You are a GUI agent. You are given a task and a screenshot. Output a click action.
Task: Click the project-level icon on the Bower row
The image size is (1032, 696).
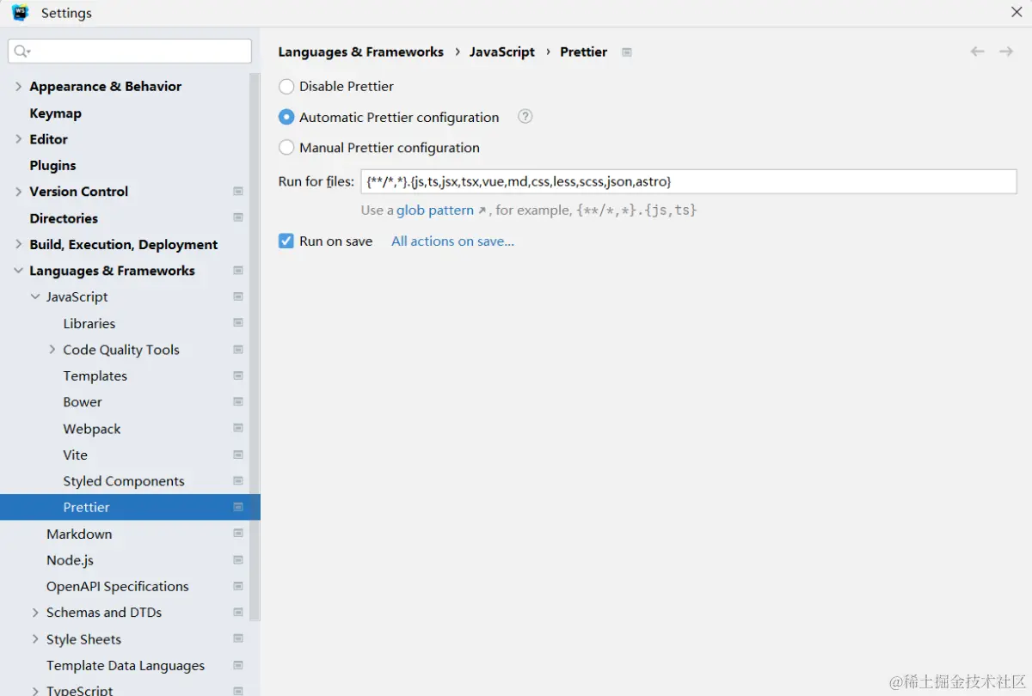(238, 402)
